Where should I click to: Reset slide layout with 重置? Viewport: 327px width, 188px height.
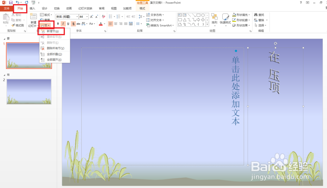click(x=45, y=20)
